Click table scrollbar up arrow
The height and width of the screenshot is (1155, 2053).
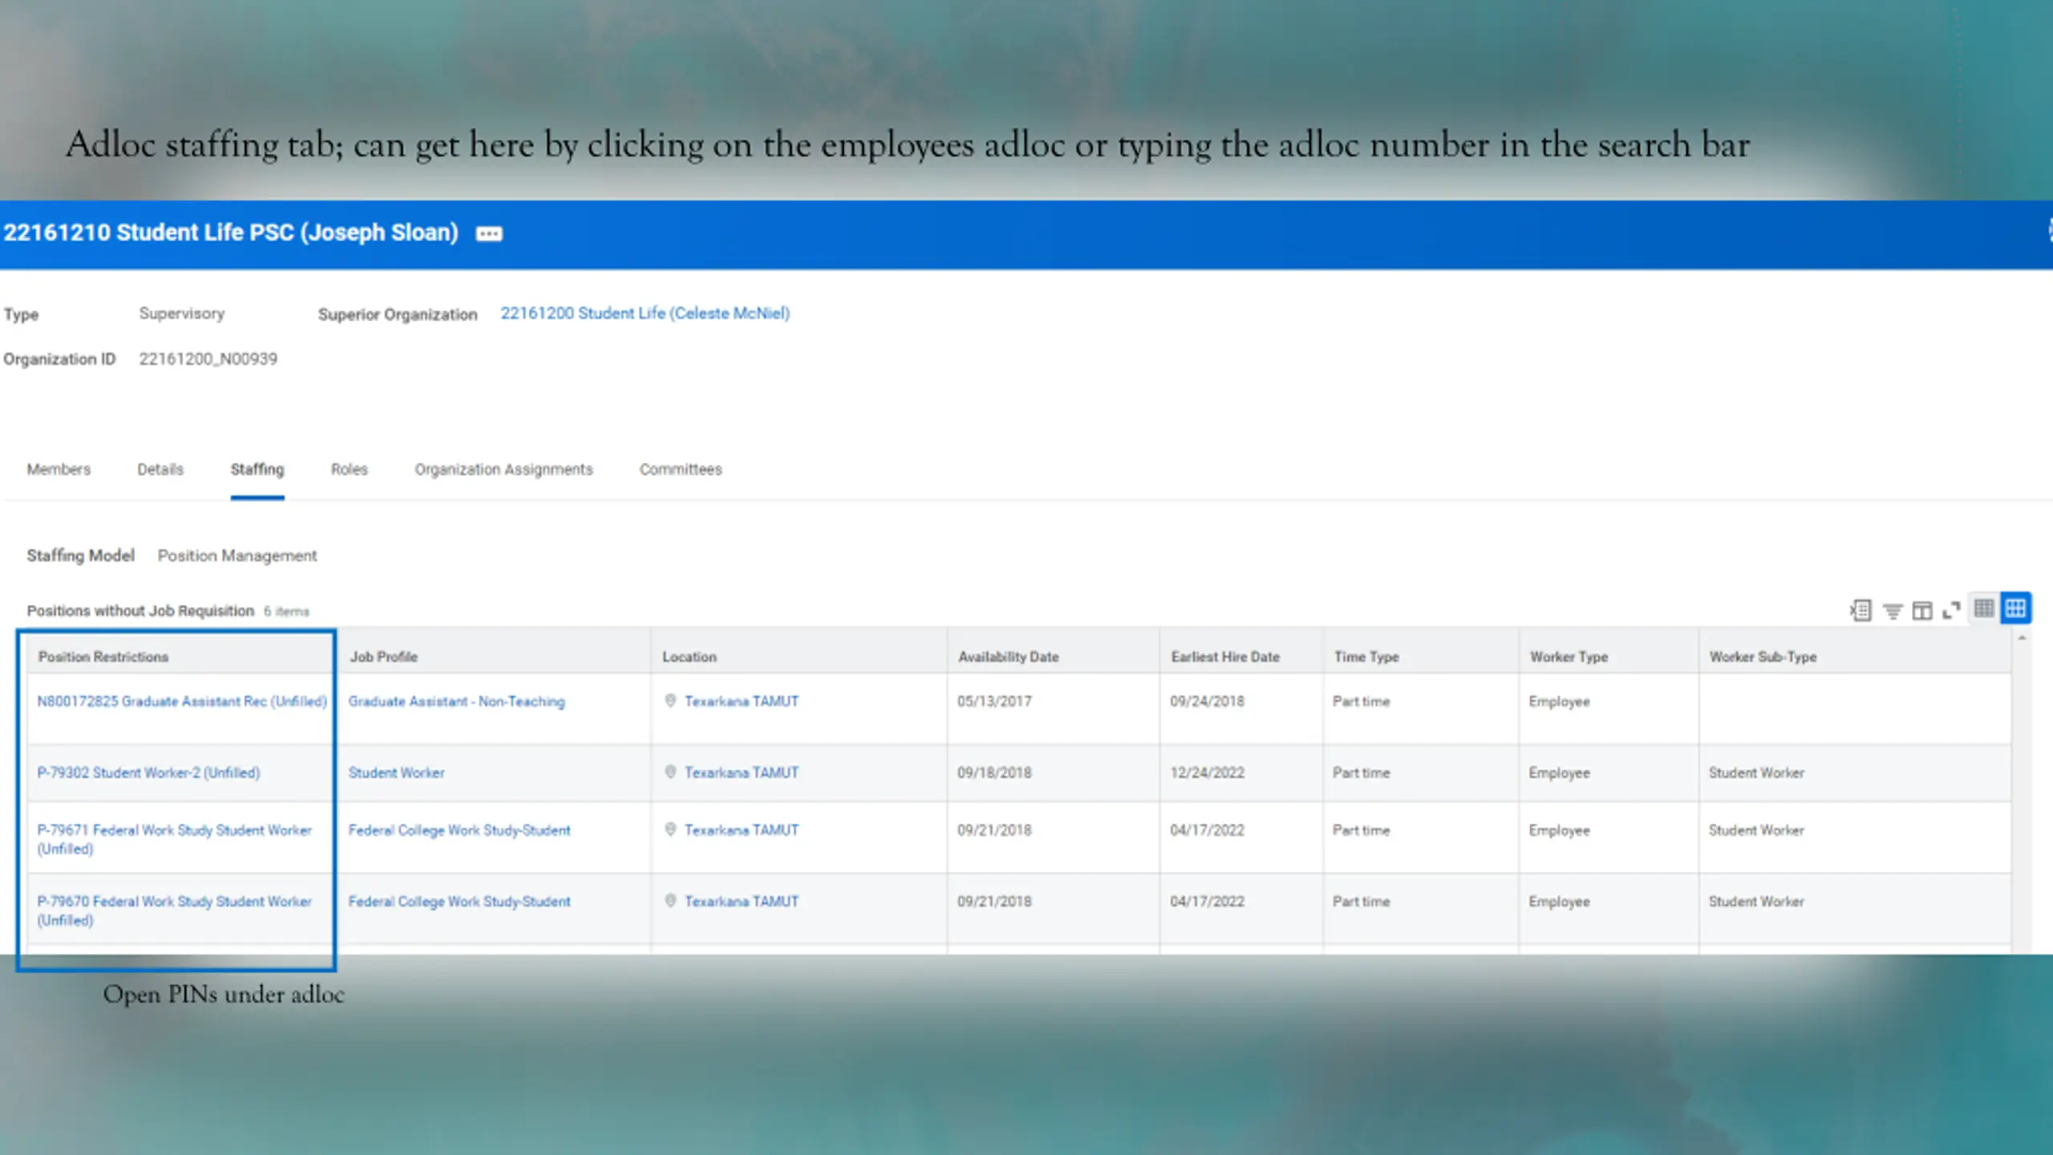[x=2022, y=638]
